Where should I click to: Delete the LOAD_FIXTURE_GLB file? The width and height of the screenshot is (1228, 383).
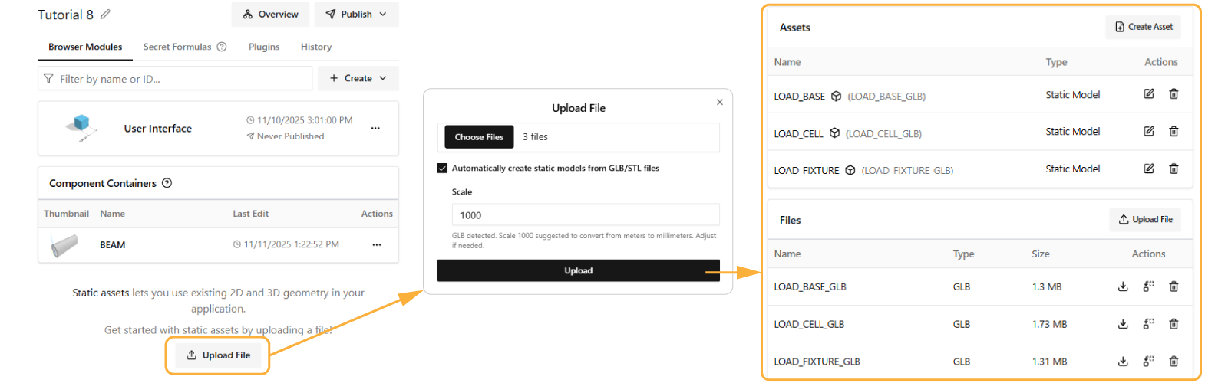pos(1174,362)
